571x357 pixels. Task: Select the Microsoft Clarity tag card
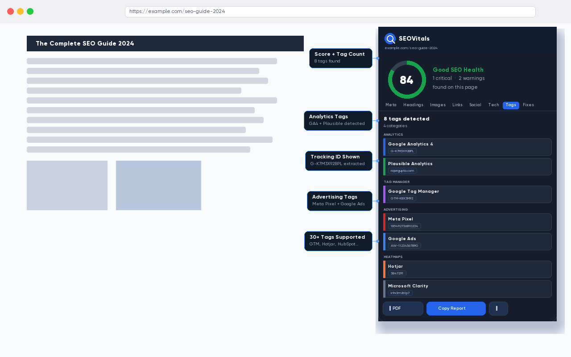pos(468,289)
